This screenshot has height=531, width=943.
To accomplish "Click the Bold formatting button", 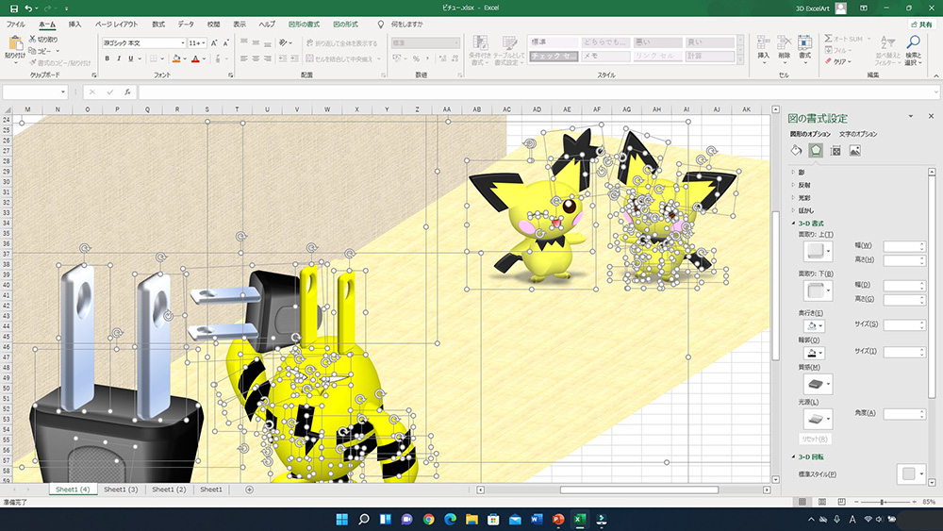I will coord(108,58).
